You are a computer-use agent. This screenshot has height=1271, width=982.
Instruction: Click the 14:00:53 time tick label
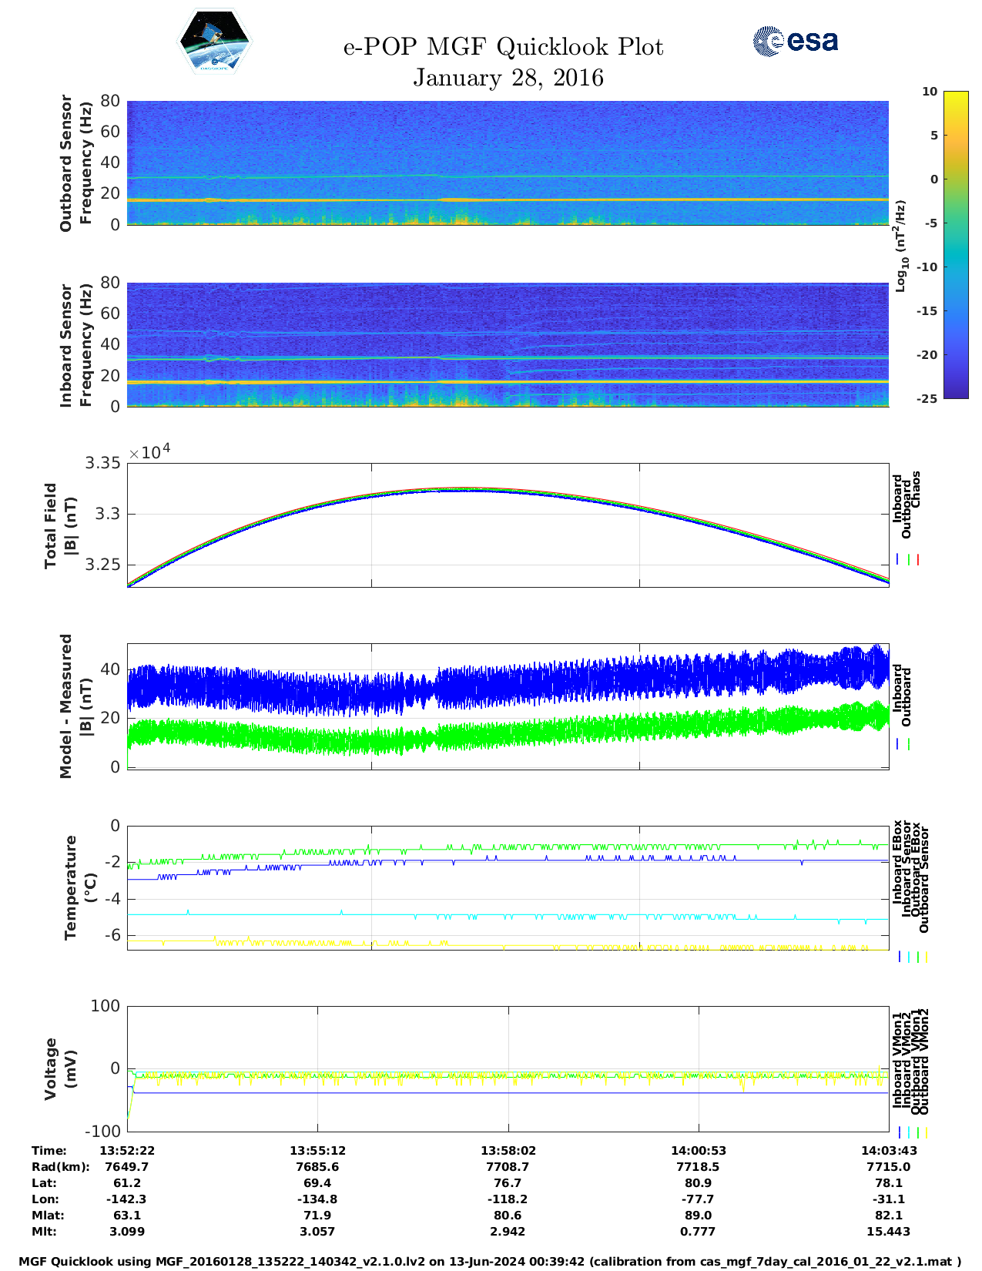click(699, 1151)
